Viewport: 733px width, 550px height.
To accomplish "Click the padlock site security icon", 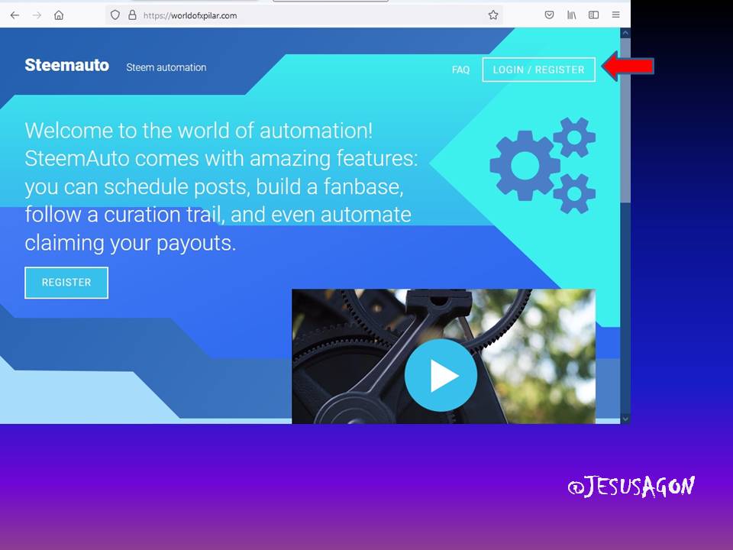I will [132, 15].
